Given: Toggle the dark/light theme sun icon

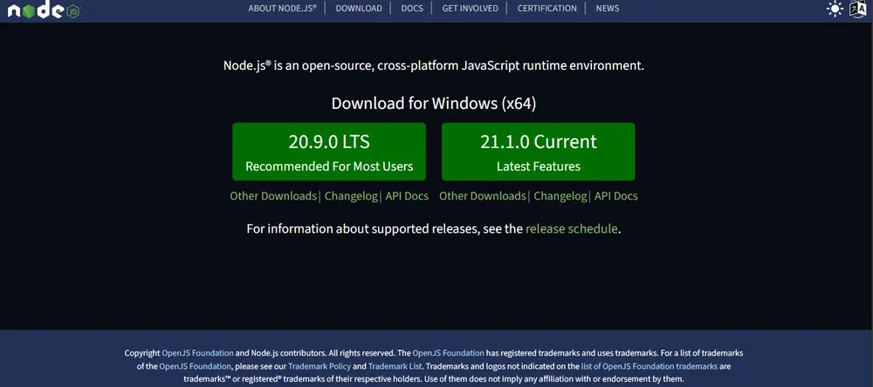Looking at the screenshot, I should (x=835, y=10).
